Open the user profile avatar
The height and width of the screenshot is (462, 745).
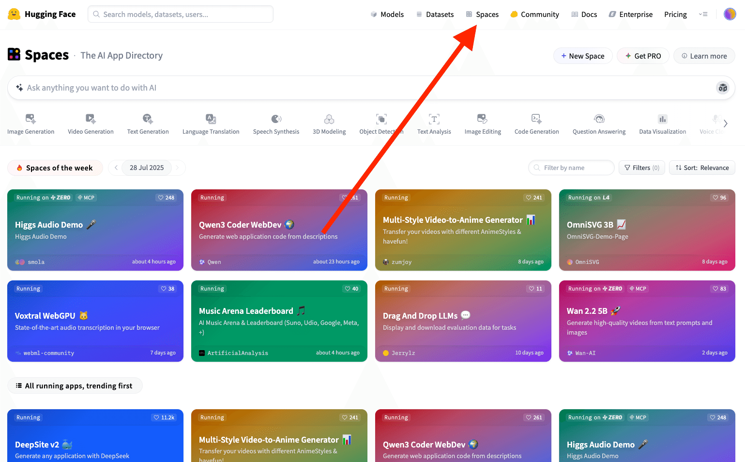730,14
